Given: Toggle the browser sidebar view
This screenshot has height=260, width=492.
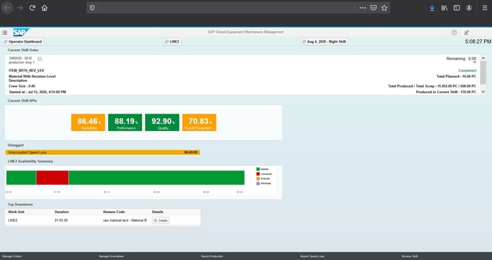Looking at the screenshot, I should click(x=457, y=8).
